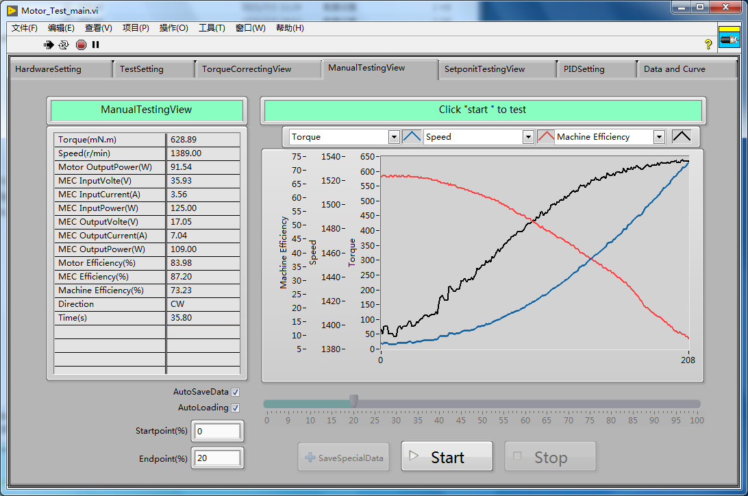Click the SaveSpecialData button

(x=343, y=458)
